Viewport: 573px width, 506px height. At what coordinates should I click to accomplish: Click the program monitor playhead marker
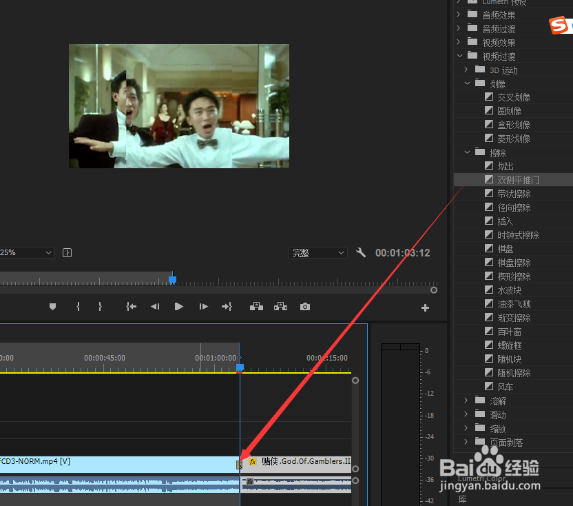[172, 279]
